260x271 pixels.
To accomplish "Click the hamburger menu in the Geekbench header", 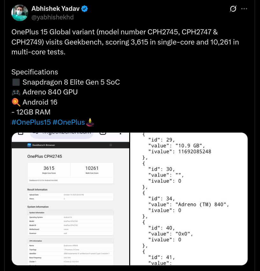I will pyautogui.click(x=111, y=145).
